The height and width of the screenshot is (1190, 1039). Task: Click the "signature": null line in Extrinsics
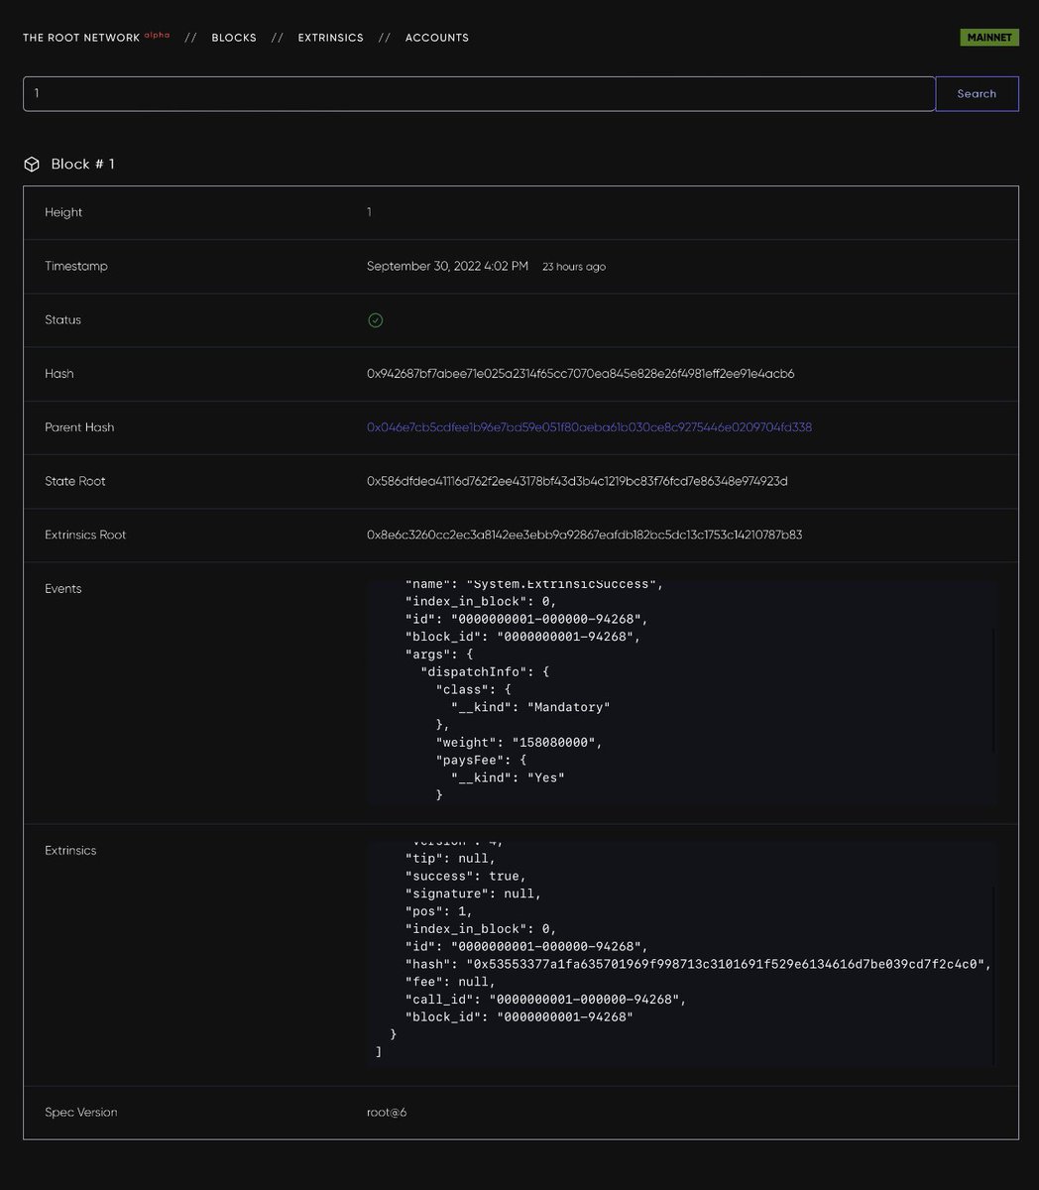474,893
